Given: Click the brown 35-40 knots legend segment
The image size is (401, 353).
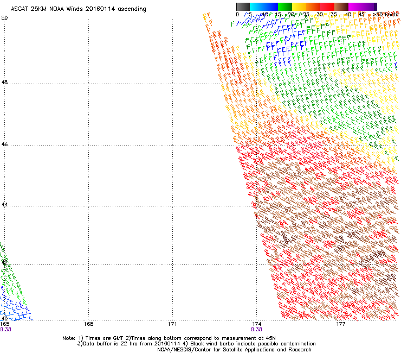Looking at the screenshot, I should coord(341,7).
